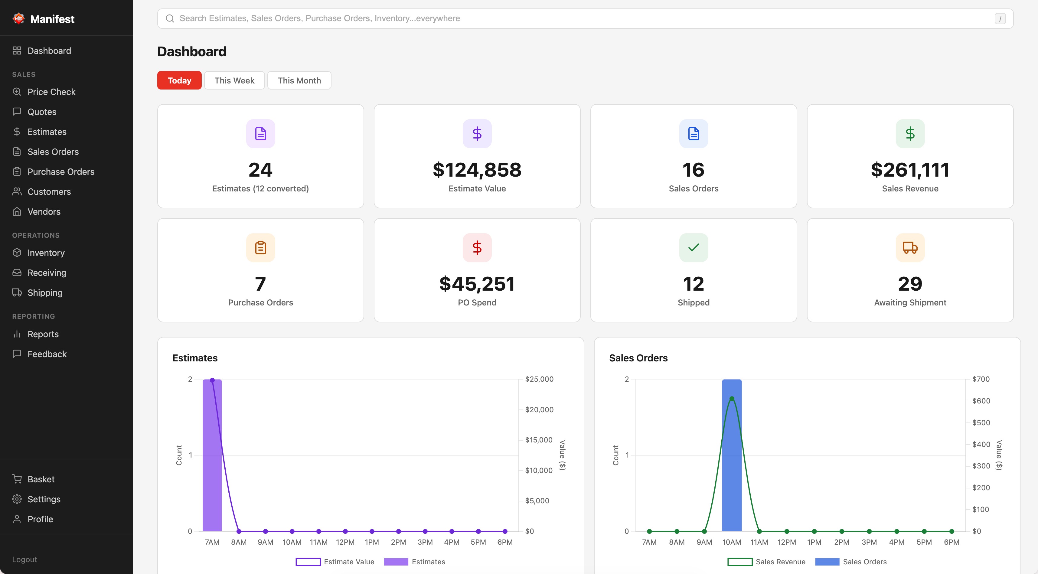Toggle the Estimate Value legend entry
Screen dimensions: 1038x574
pyautogui.click(x=335, y=562)
